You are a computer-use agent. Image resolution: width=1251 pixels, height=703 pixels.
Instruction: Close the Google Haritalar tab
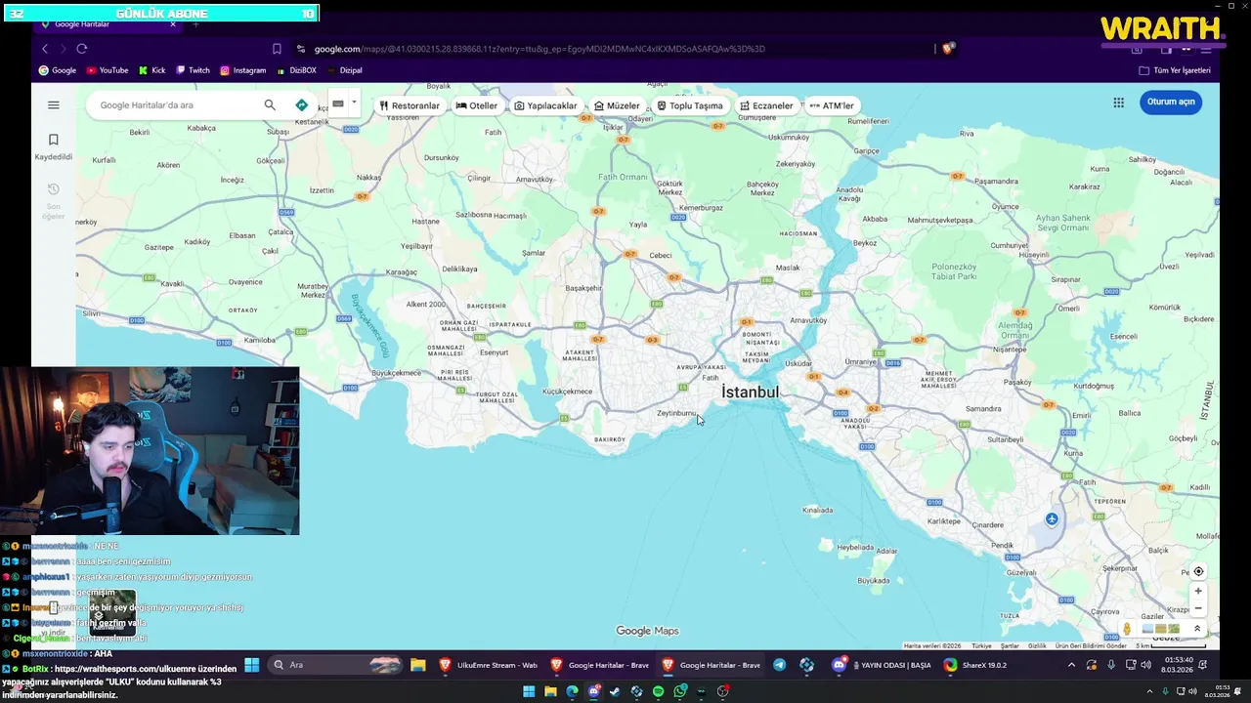173,23
